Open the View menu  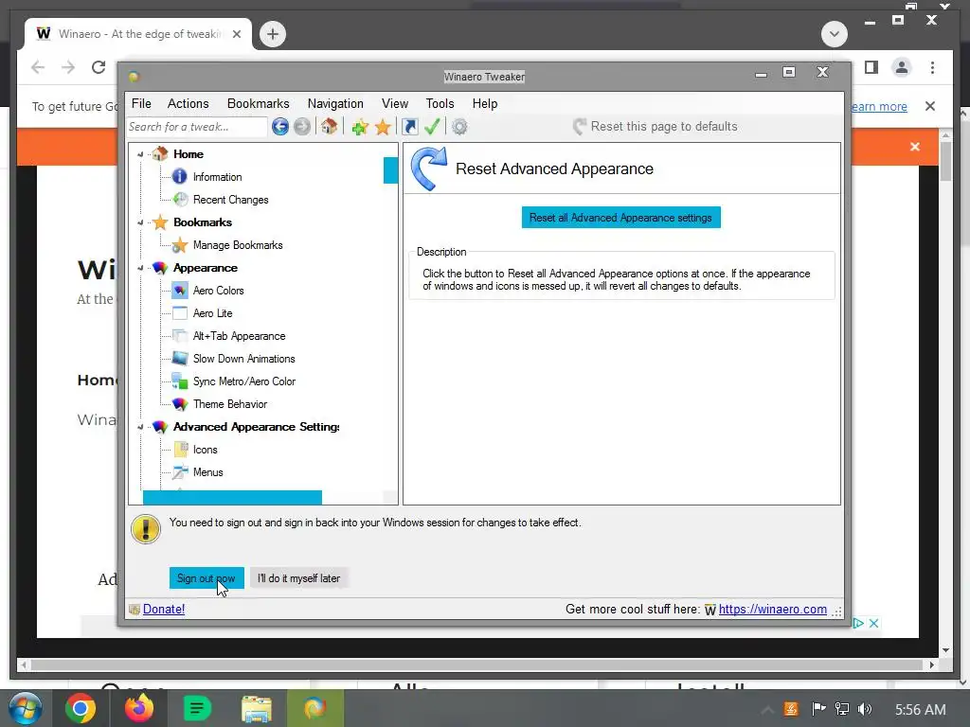click(x=395, y=104)
